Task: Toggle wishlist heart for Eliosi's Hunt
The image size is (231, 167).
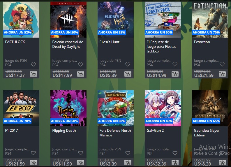Action: tap(128, 64)
